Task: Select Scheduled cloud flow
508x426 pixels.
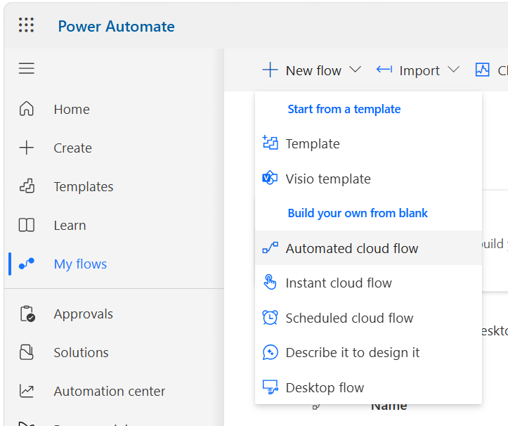Action: point(368,318)
